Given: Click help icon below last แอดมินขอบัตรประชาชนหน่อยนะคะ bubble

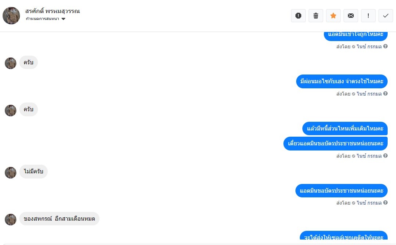Looking at the screenshot, I should coord(385,203).
